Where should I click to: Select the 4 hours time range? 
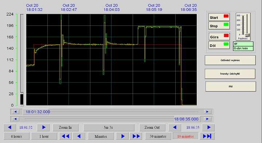[x=16, y=136]
